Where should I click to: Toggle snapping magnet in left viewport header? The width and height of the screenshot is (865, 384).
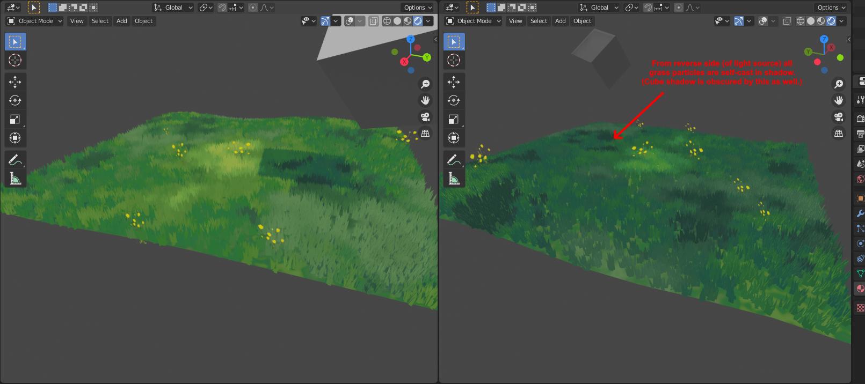pyautogui.click(x=222, y=8)
